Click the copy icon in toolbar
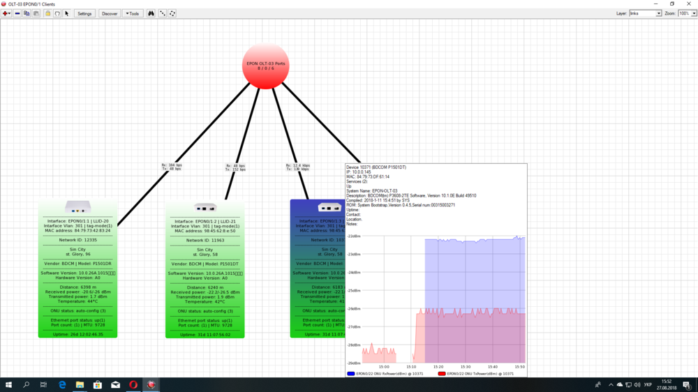The width and height of the screenshot is (698, 392). [x=27, y=13]
